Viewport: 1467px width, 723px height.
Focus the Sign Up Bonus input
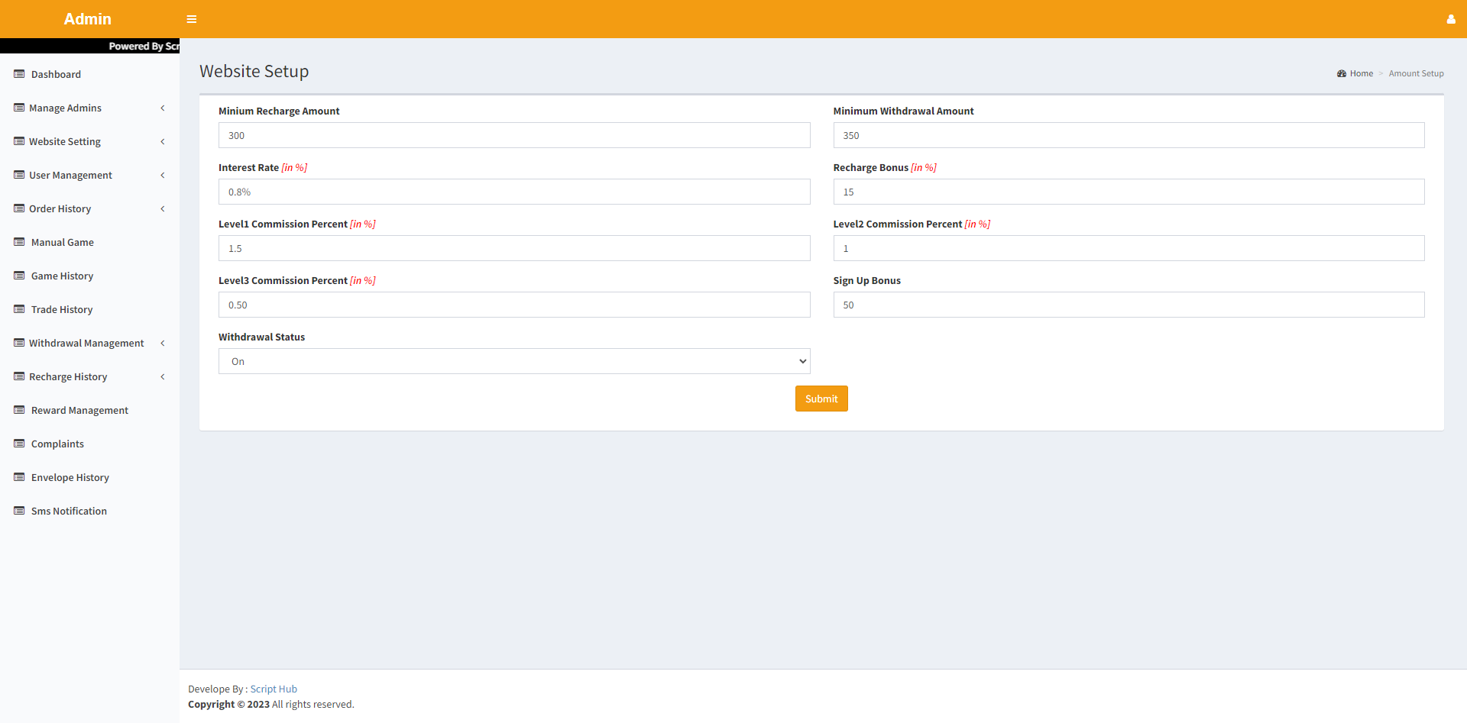(x=1128, y=305)
